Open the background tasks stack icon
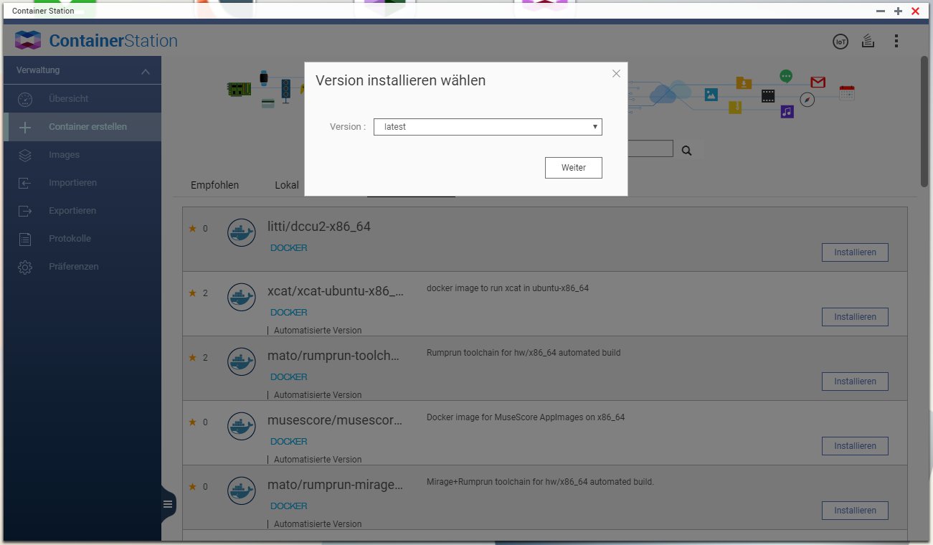The height and width of the screenshot is (545, 933). pos(868,41)
